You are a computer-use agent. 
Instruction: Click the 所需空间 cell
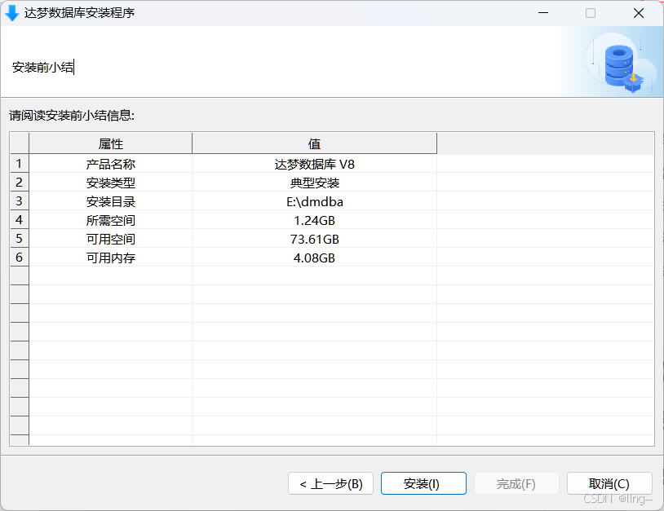[x=110, y=220]
